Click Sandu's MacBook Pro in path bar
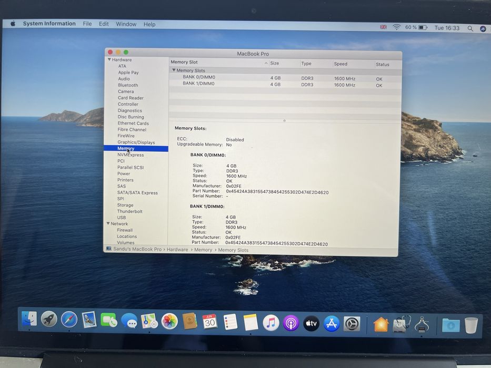Image resolution: width=491 pixels, height=368 pixels. [x=137, y=249]
